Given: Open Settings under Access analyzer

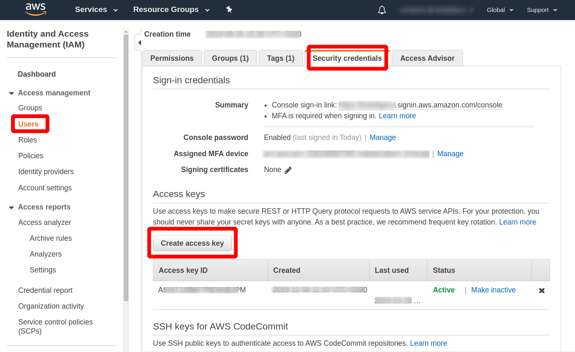Looking at the screenshot, I should point(43,270).
